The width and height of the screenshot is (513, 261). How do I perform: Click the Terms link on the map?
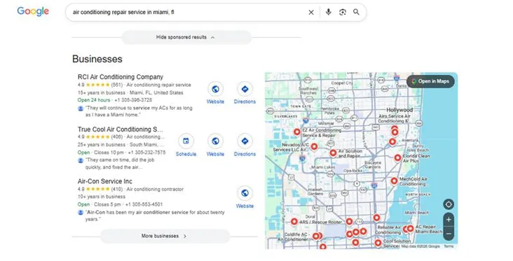tap(449, 246)
